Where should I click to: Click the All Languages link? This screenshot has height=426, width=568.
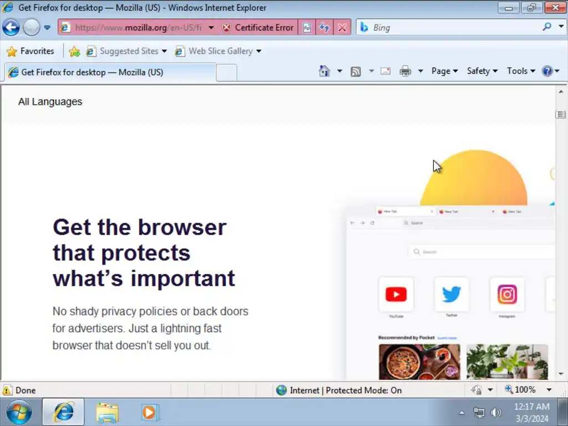click(50, 102)
